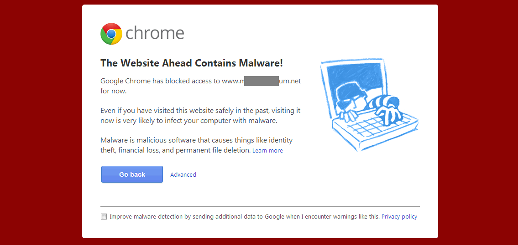Enable the improve malware detection checkbox
Viewport: 518px width, 245px height.
104,217
